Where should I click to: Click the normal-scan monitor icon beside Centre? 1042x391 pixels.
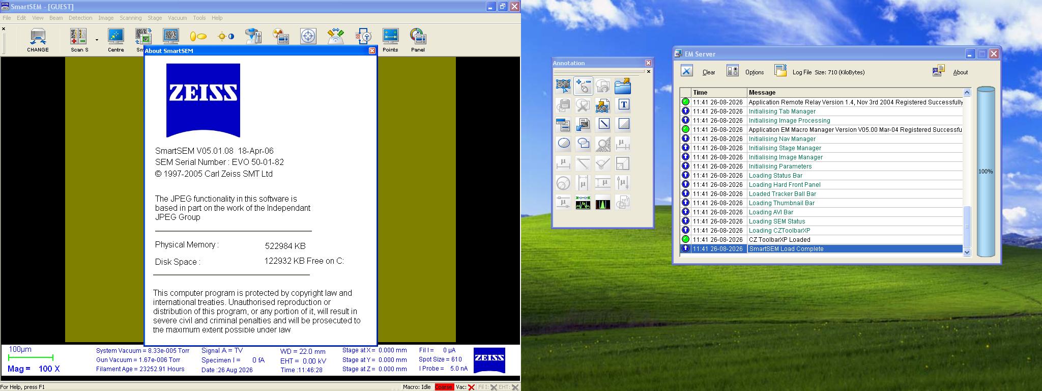pyautogui.click(x=170, y=36)
